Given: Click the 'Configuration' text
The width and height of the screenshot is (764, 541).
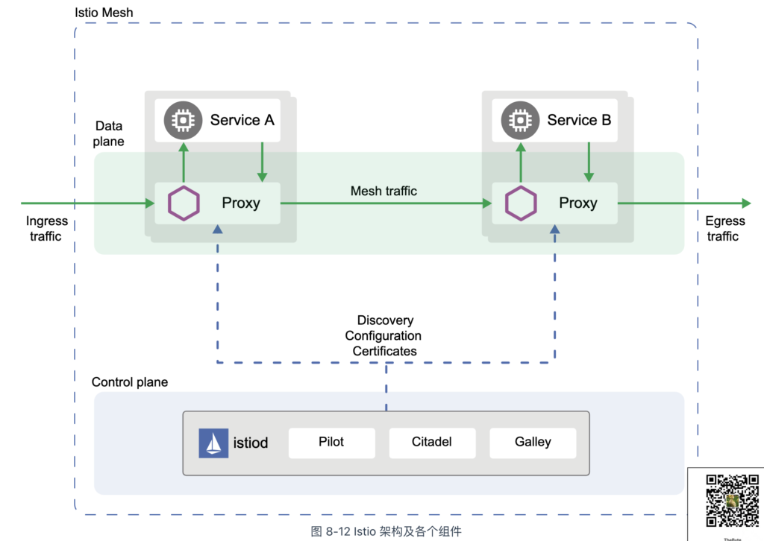Looking at the screenshot, I should point(383,335).
